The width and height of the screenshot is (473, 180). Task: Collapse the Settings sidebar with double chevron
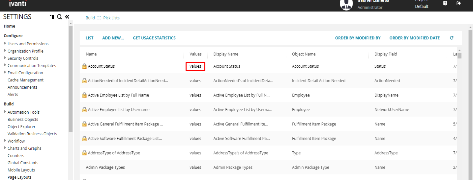tap(67, 17)
